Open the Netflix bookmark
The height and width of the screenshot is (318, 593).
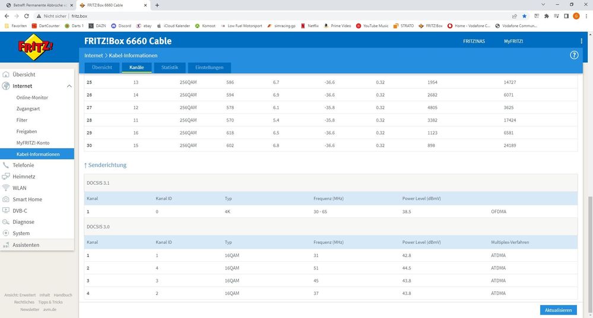[x=310, y=26]
